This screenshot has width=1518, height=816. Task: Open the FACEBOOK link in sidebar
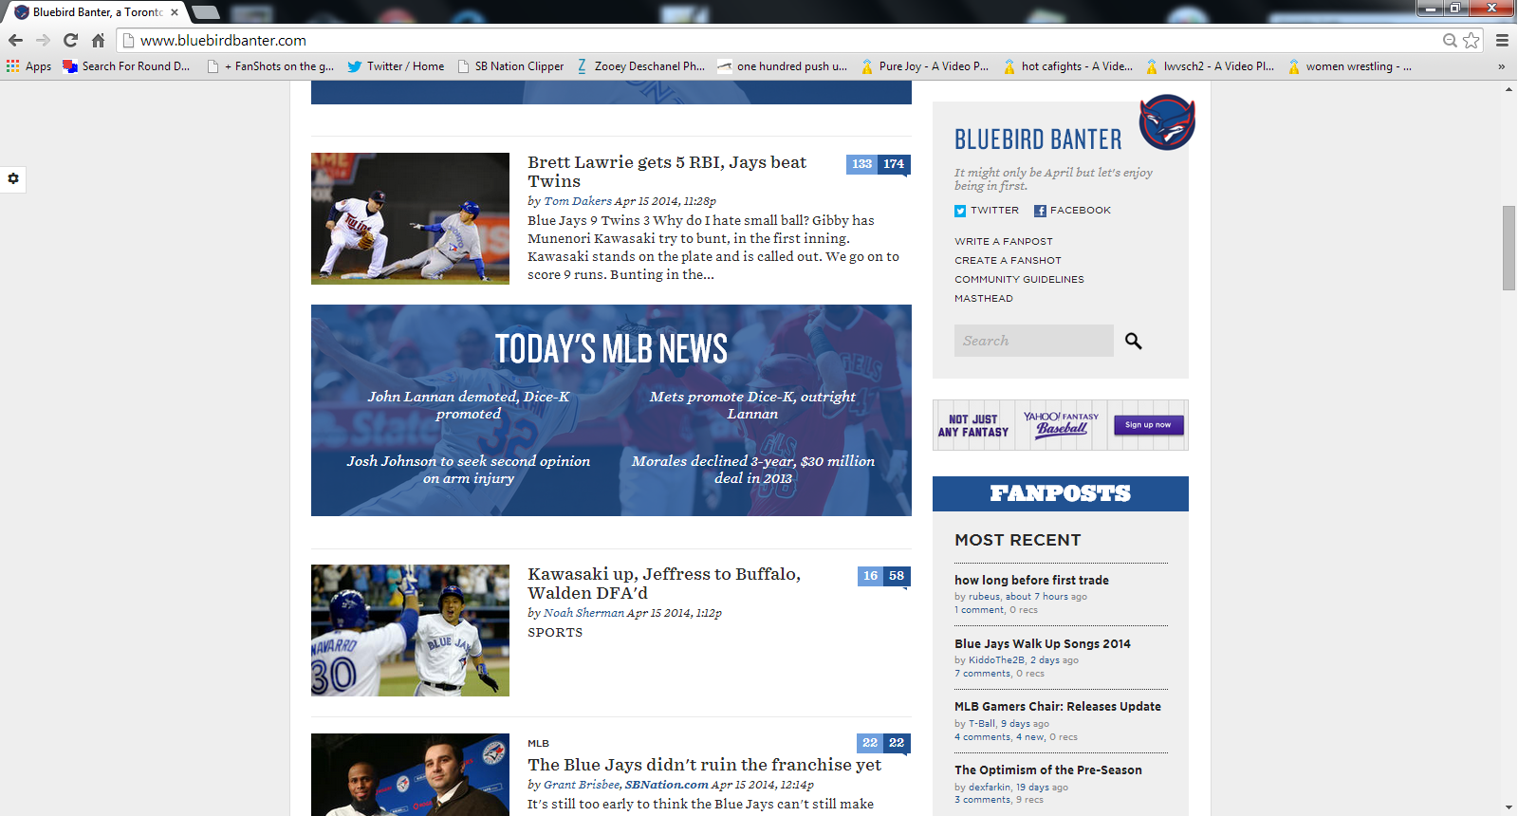(1081, 211)
